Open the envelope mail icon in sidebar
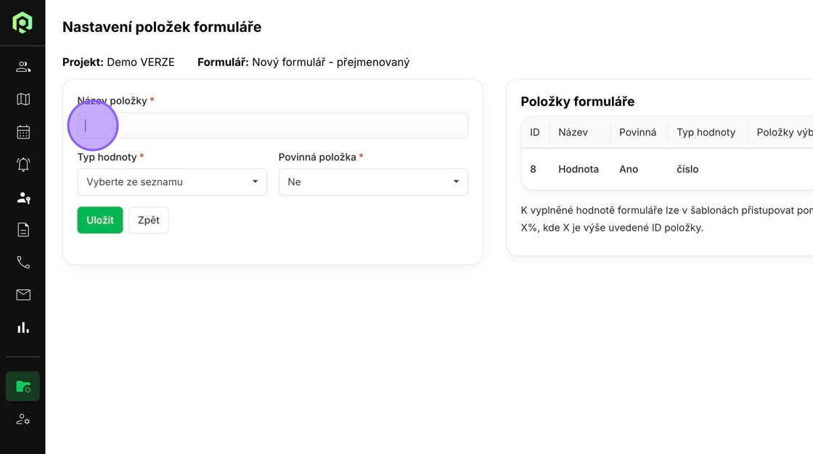 23,295
